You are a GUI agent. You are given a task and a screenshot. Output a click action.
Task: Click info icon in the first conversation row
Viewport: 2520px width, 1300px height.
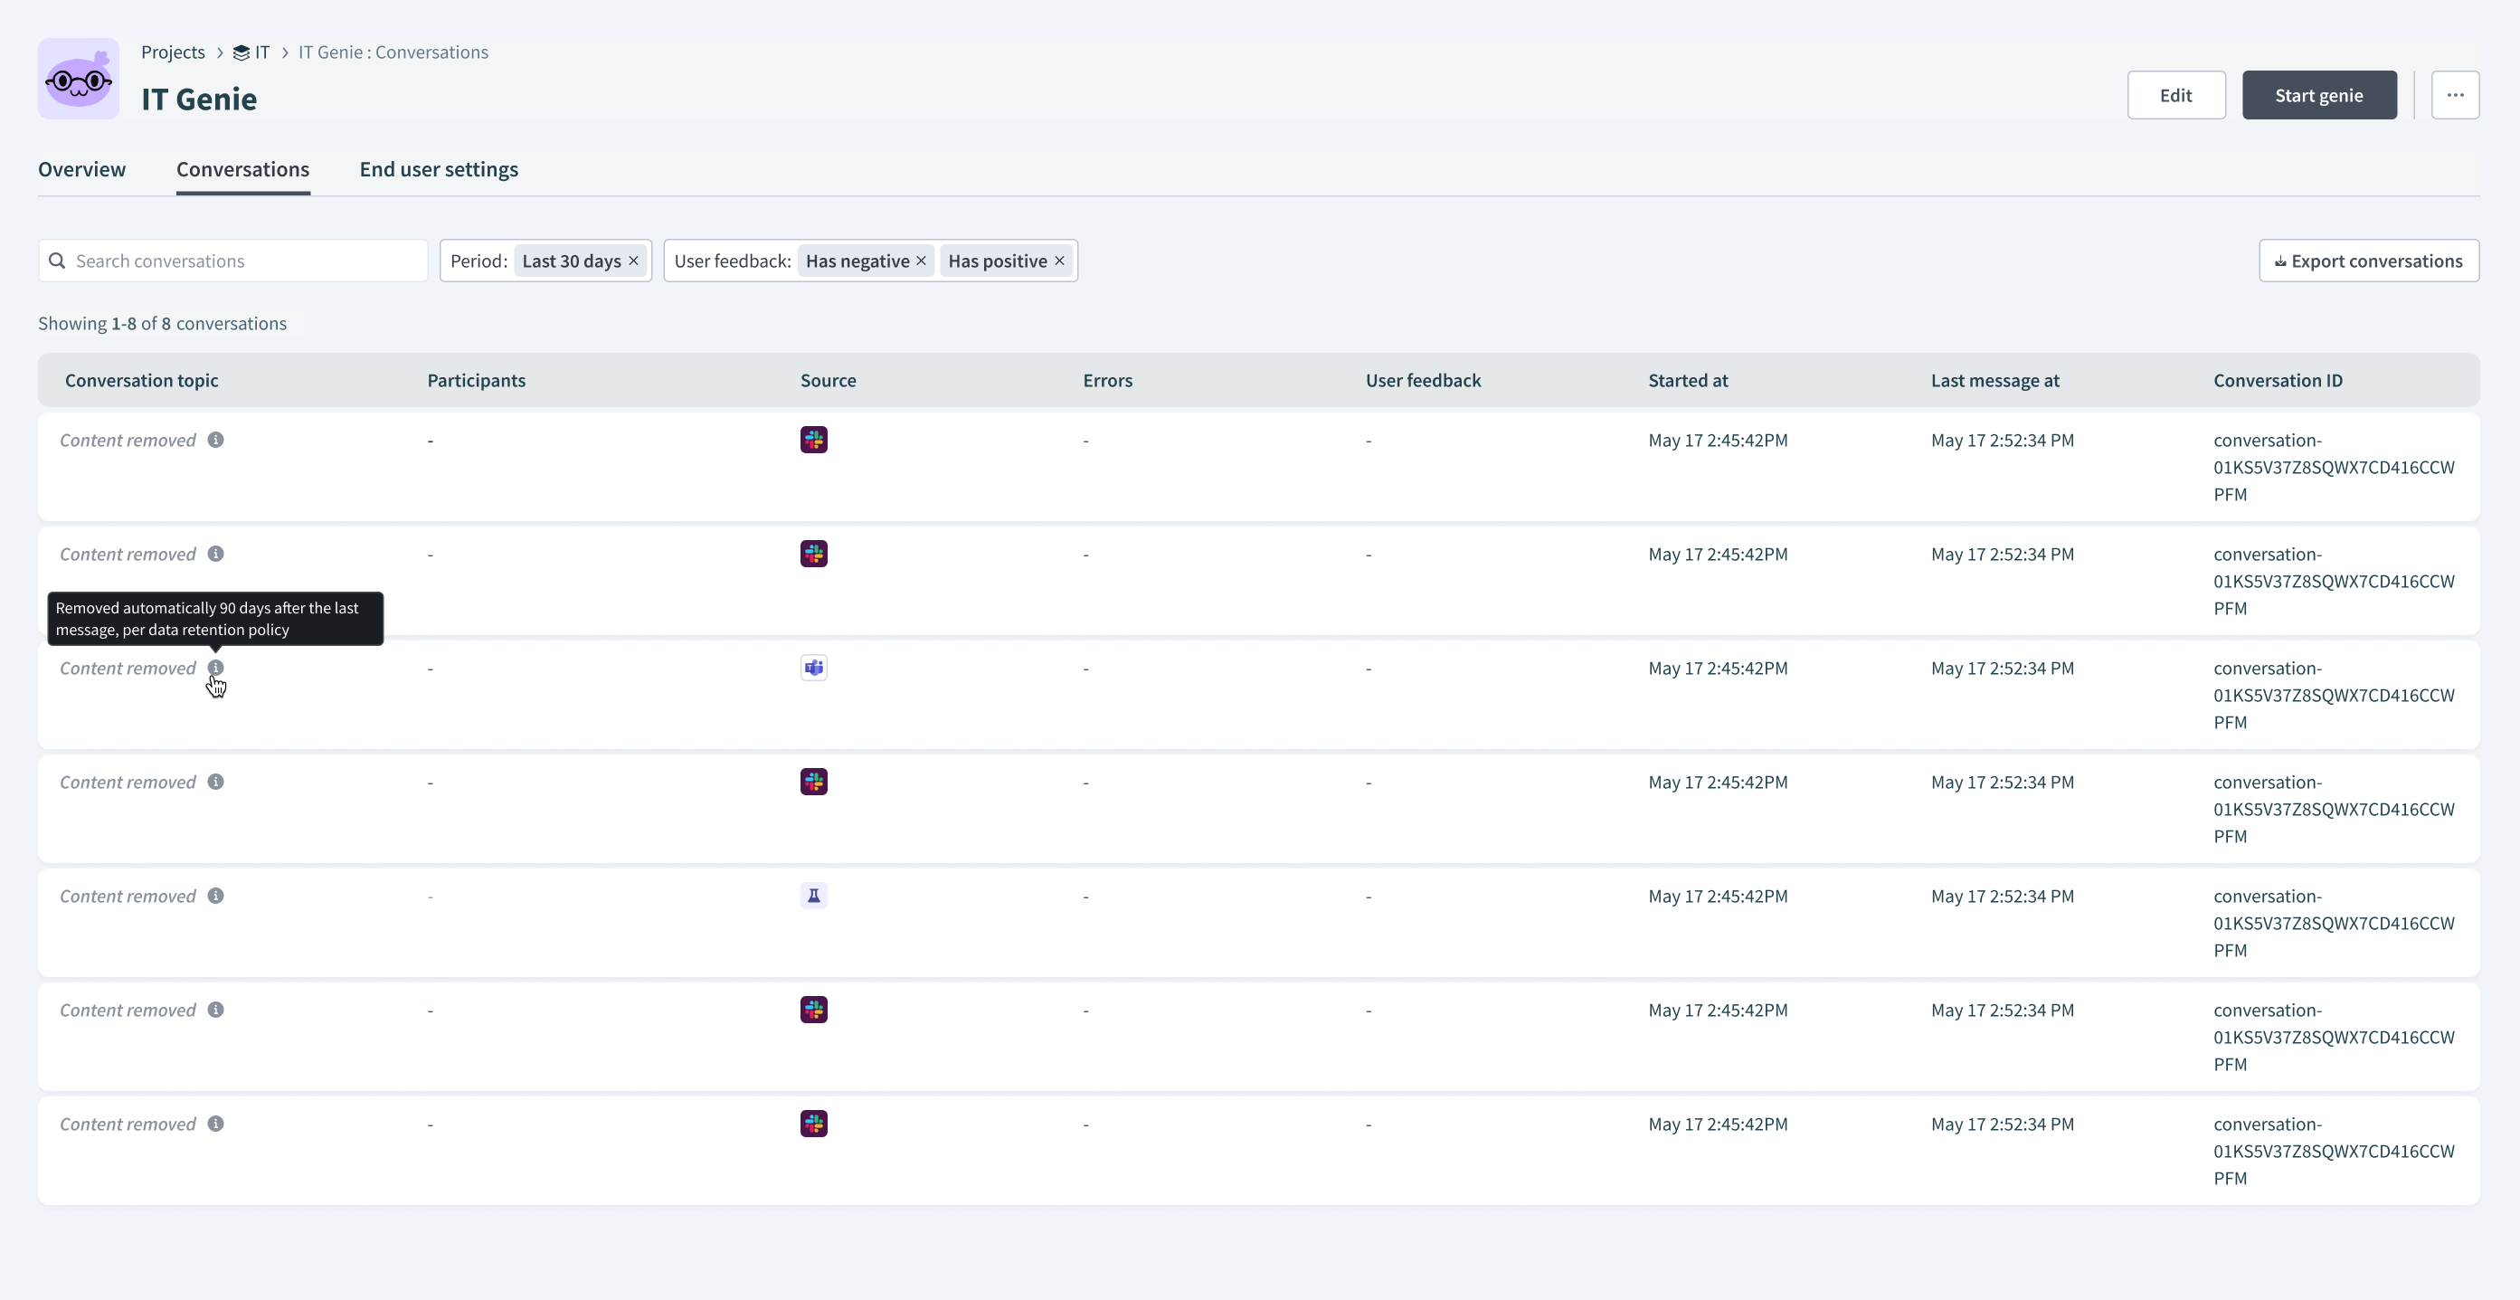[x=215, y=439]
